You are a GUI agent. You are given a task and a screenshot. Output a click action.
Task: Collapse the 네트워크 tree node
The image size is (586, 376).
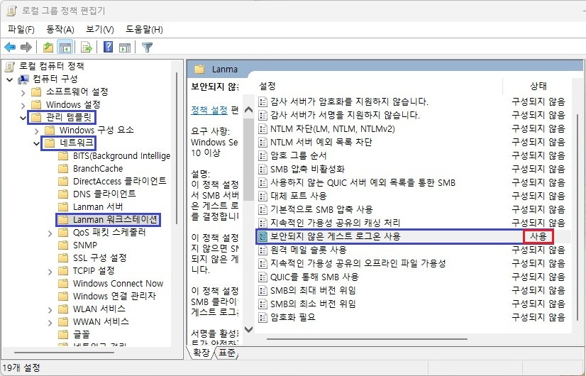[x=37, y=143]
